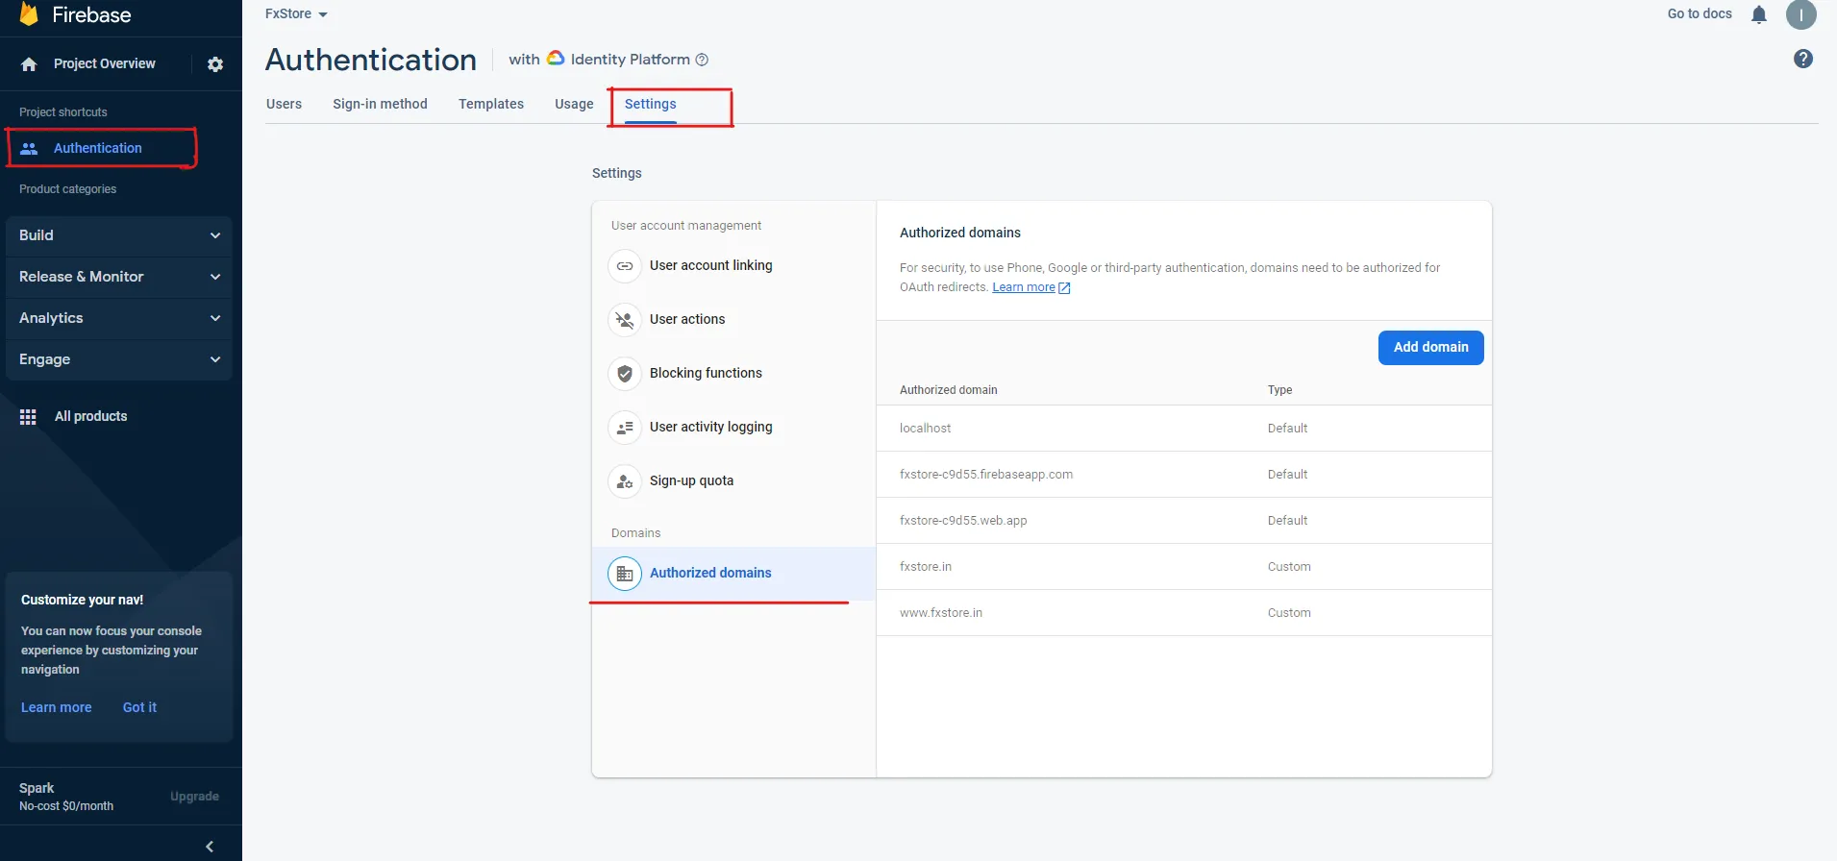
Task: Expand the Engage category
Action: [119, 359]
